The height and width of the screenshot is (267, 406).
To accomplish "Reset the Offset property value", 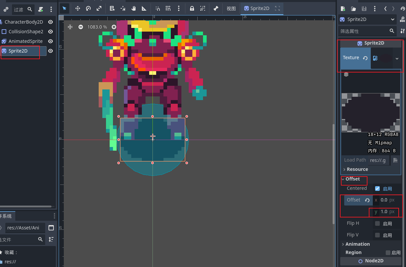I will point(367,200).
